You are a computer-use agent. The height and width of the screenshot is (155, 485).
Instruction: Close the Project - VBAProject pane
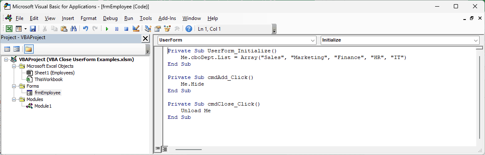145,38
